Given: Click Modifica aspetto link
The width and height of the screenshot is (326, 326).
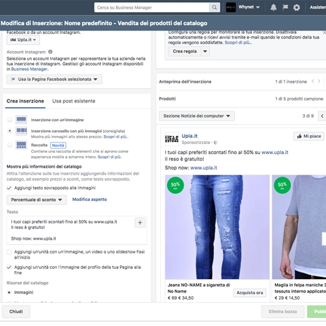Looking at the screenshot, I should pyautogui.click(x=90, y=200).
